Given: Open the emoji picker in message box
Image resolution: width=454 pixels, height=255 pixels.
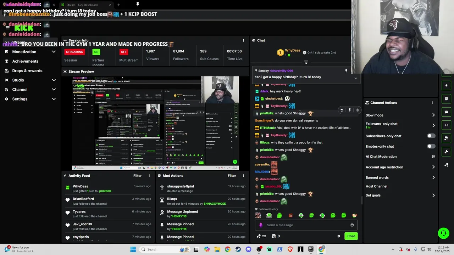Looking at the screenshot, I should click(352, 225).
